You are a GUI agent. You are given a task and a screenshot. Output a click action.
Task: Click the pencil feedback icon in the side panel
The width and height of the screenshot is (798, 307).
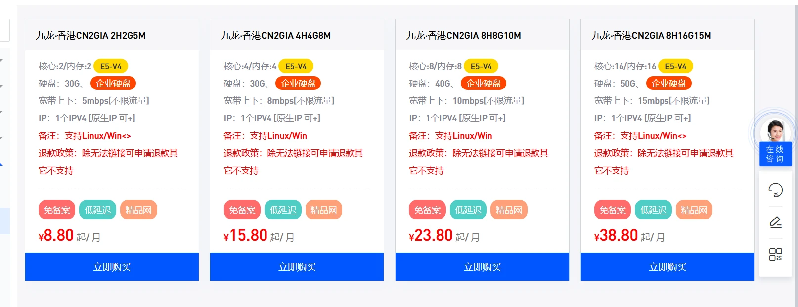[x=775, y=222]
